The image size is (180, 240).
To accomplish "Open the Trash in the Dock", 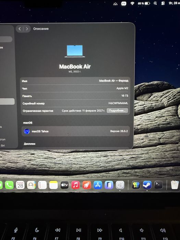I will pos(175,185).
